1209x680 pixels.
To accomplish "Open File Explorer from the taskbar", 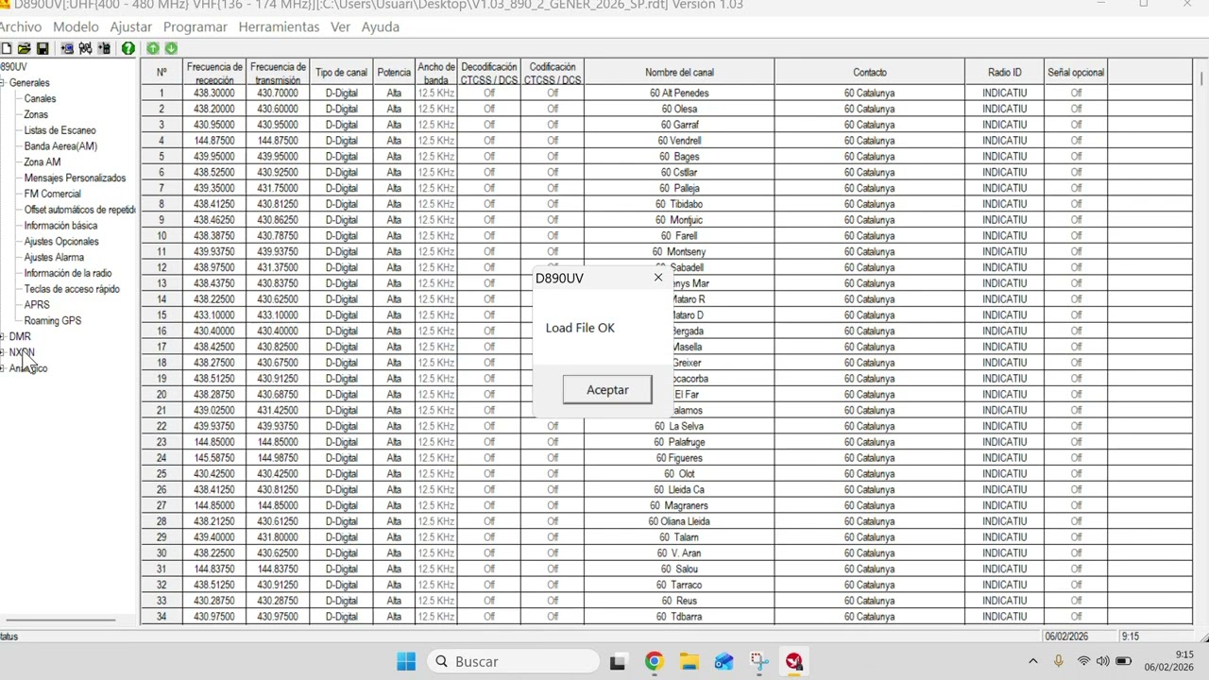I will click(x=689, y=661).
